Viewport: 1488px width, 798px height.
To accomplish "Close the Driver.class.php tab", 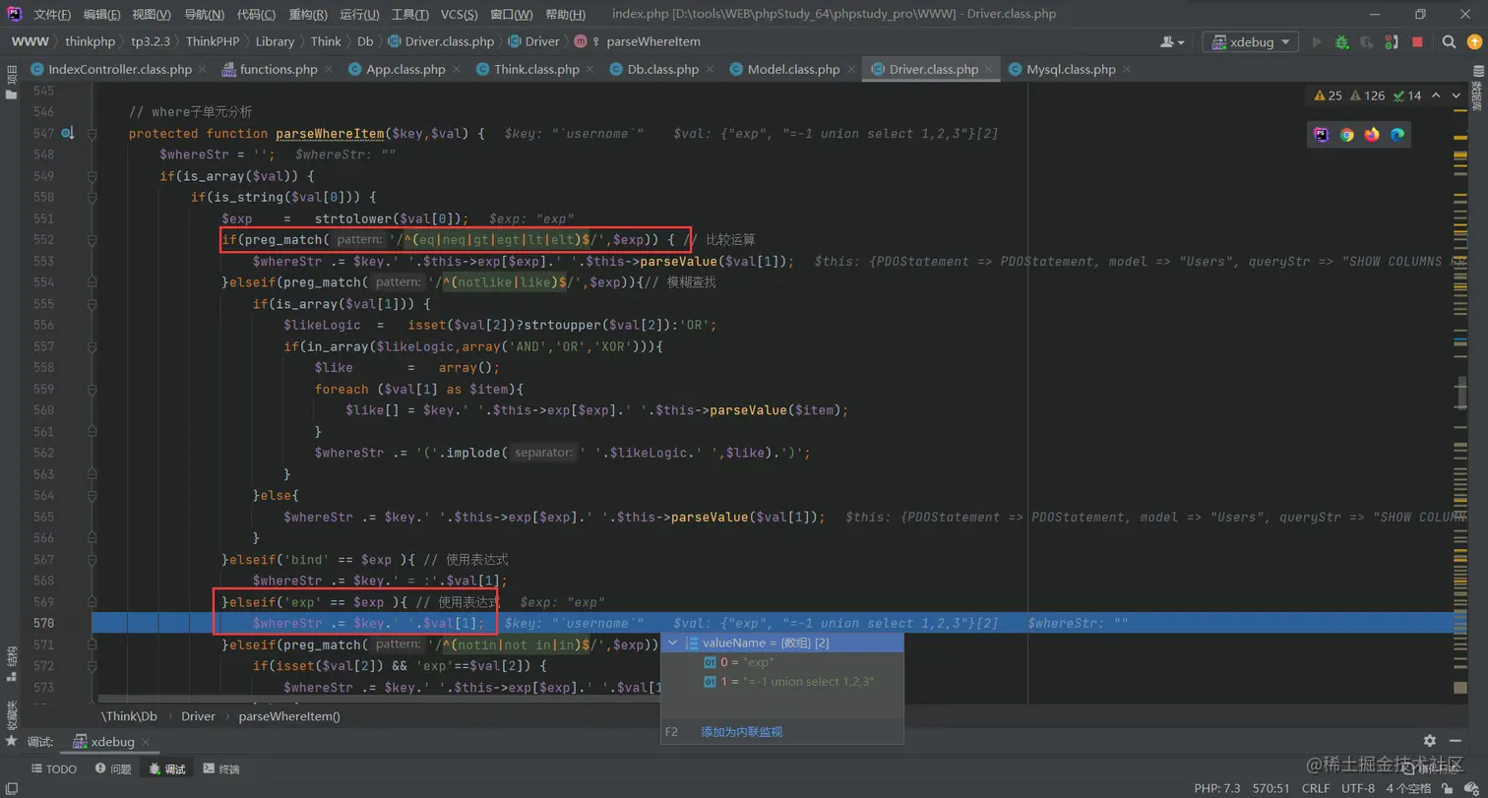I will tap(989, 70).
